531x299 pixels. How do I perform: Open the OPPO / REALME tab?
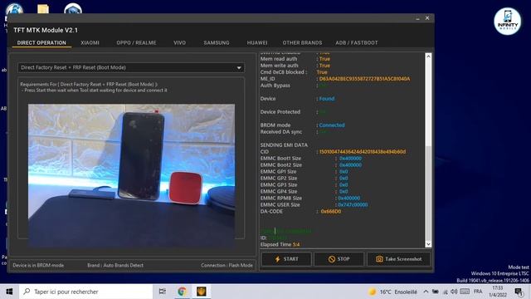136,42
